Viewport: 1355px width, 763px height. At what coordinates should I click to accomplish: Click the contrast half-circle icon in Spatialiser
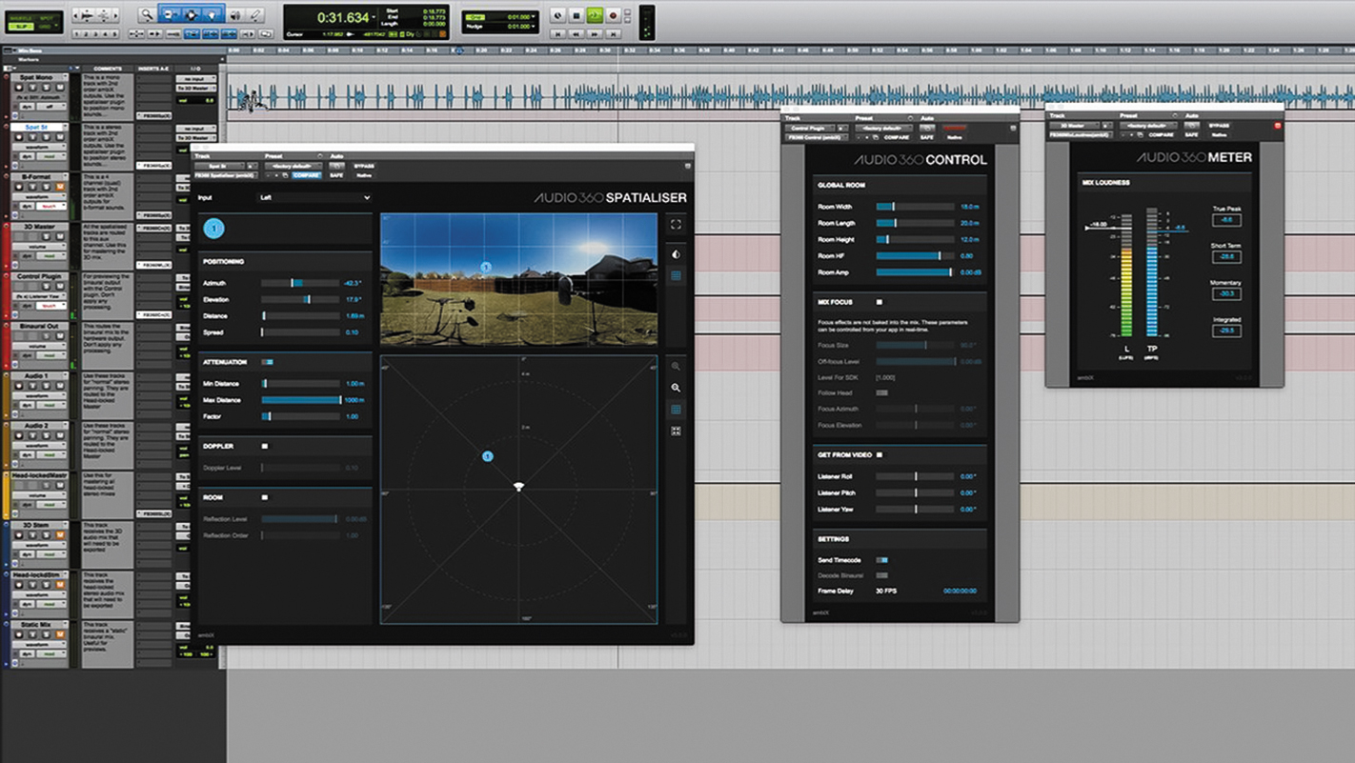676,254
